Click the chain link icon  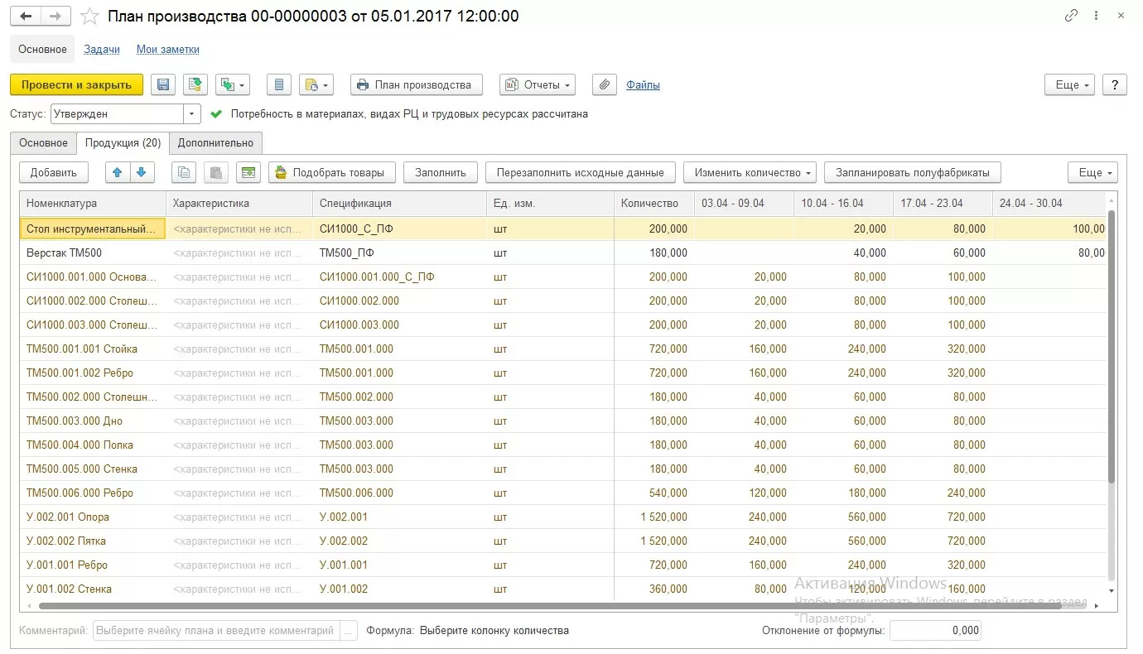point(1072,16)
